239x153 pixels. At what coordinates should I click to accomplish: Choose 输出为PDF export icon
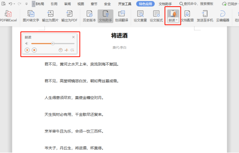tap(69, 16)
